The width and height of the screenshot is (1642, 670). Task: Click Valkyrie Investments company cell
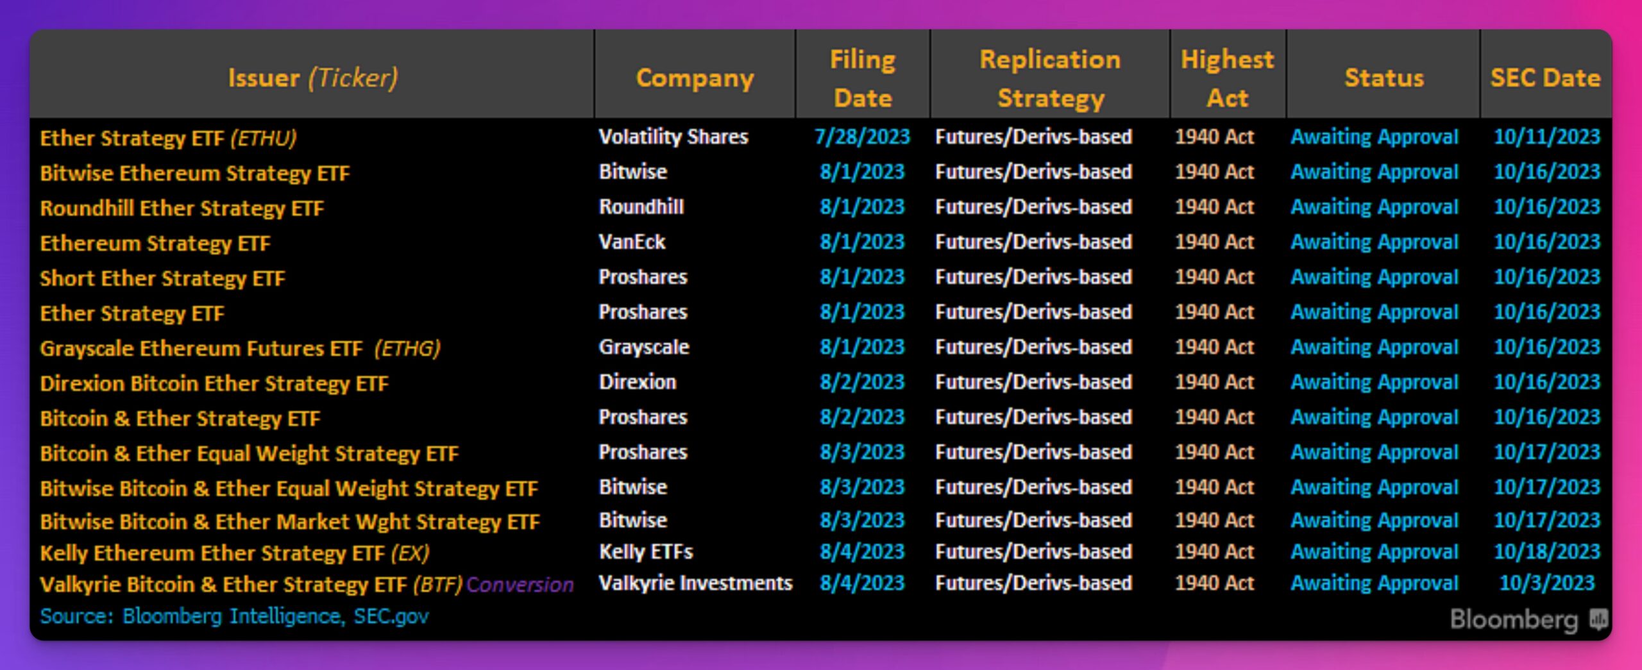695,583
